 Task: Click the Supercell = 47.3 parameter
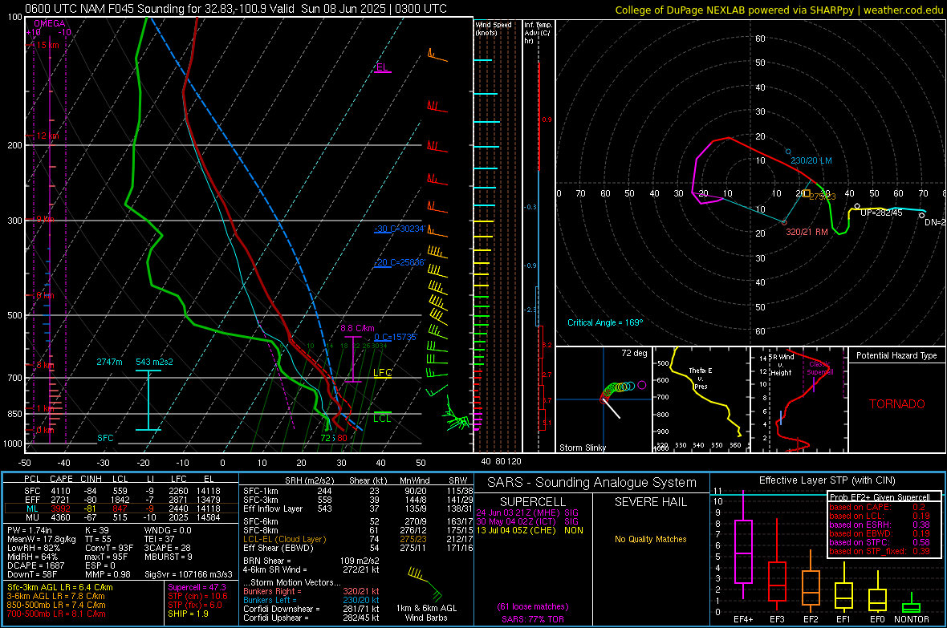pos(197,587)
